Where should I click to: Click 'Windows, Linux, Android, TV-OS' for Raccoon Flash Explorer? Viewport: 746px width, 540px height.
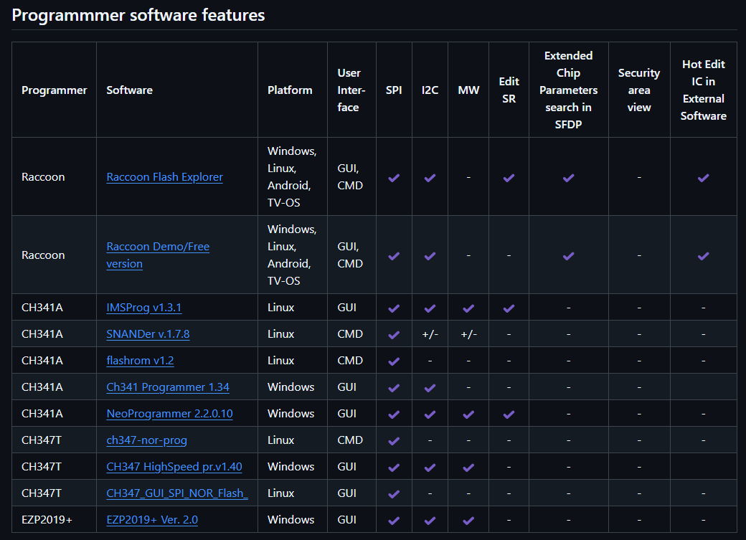coord(292,176)
